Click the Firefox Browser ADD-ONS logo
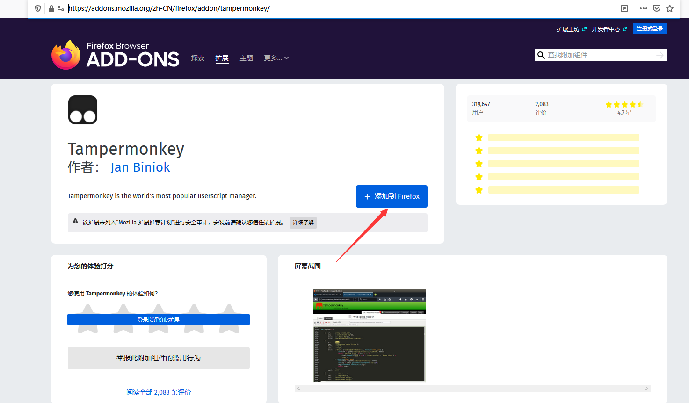689x403 pixels. pos(116,55)
